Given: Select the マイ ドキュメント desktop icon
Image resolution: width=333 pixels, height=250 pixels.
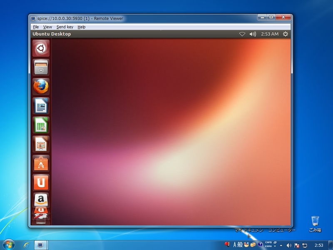Looking at the screenshot, I should click(249, 233).
